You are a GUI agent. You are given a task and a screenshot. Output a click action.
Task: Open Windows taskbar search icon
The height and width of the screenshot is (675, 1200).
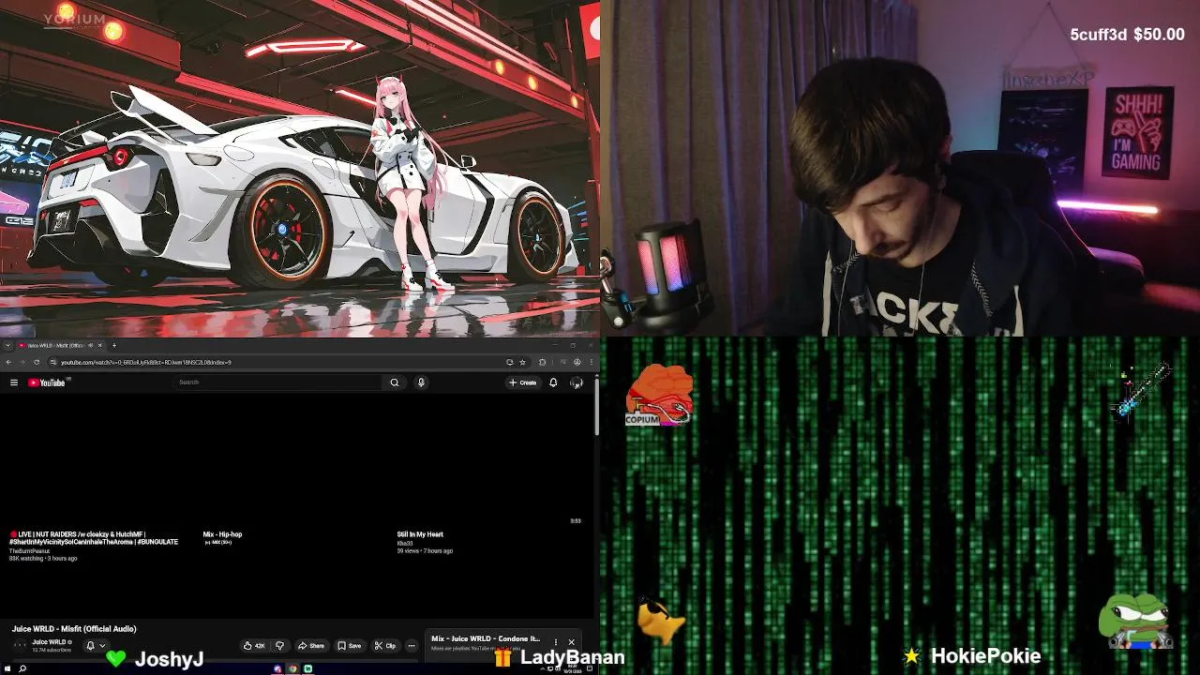tap(22, 668)
